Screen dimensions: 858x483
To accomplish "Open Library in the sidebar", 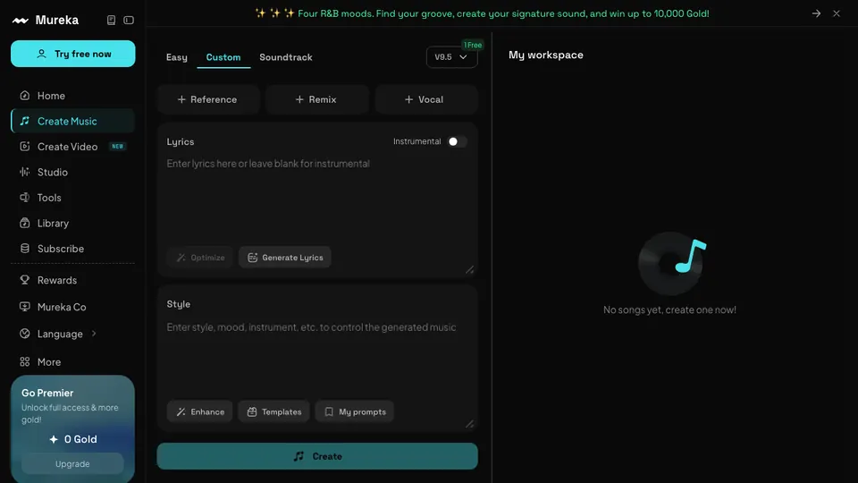I will pos(72,224).
